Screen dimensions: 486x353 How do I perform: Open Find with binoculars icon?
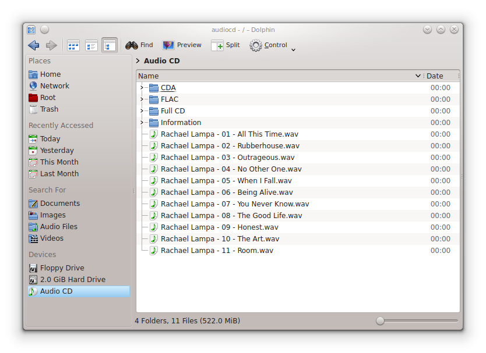click(139, 45)
